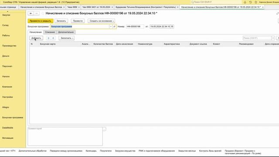Open the Персонал section in sidebar
The width and height of the screenshot is (279, 157).
[x=7, y=66]
